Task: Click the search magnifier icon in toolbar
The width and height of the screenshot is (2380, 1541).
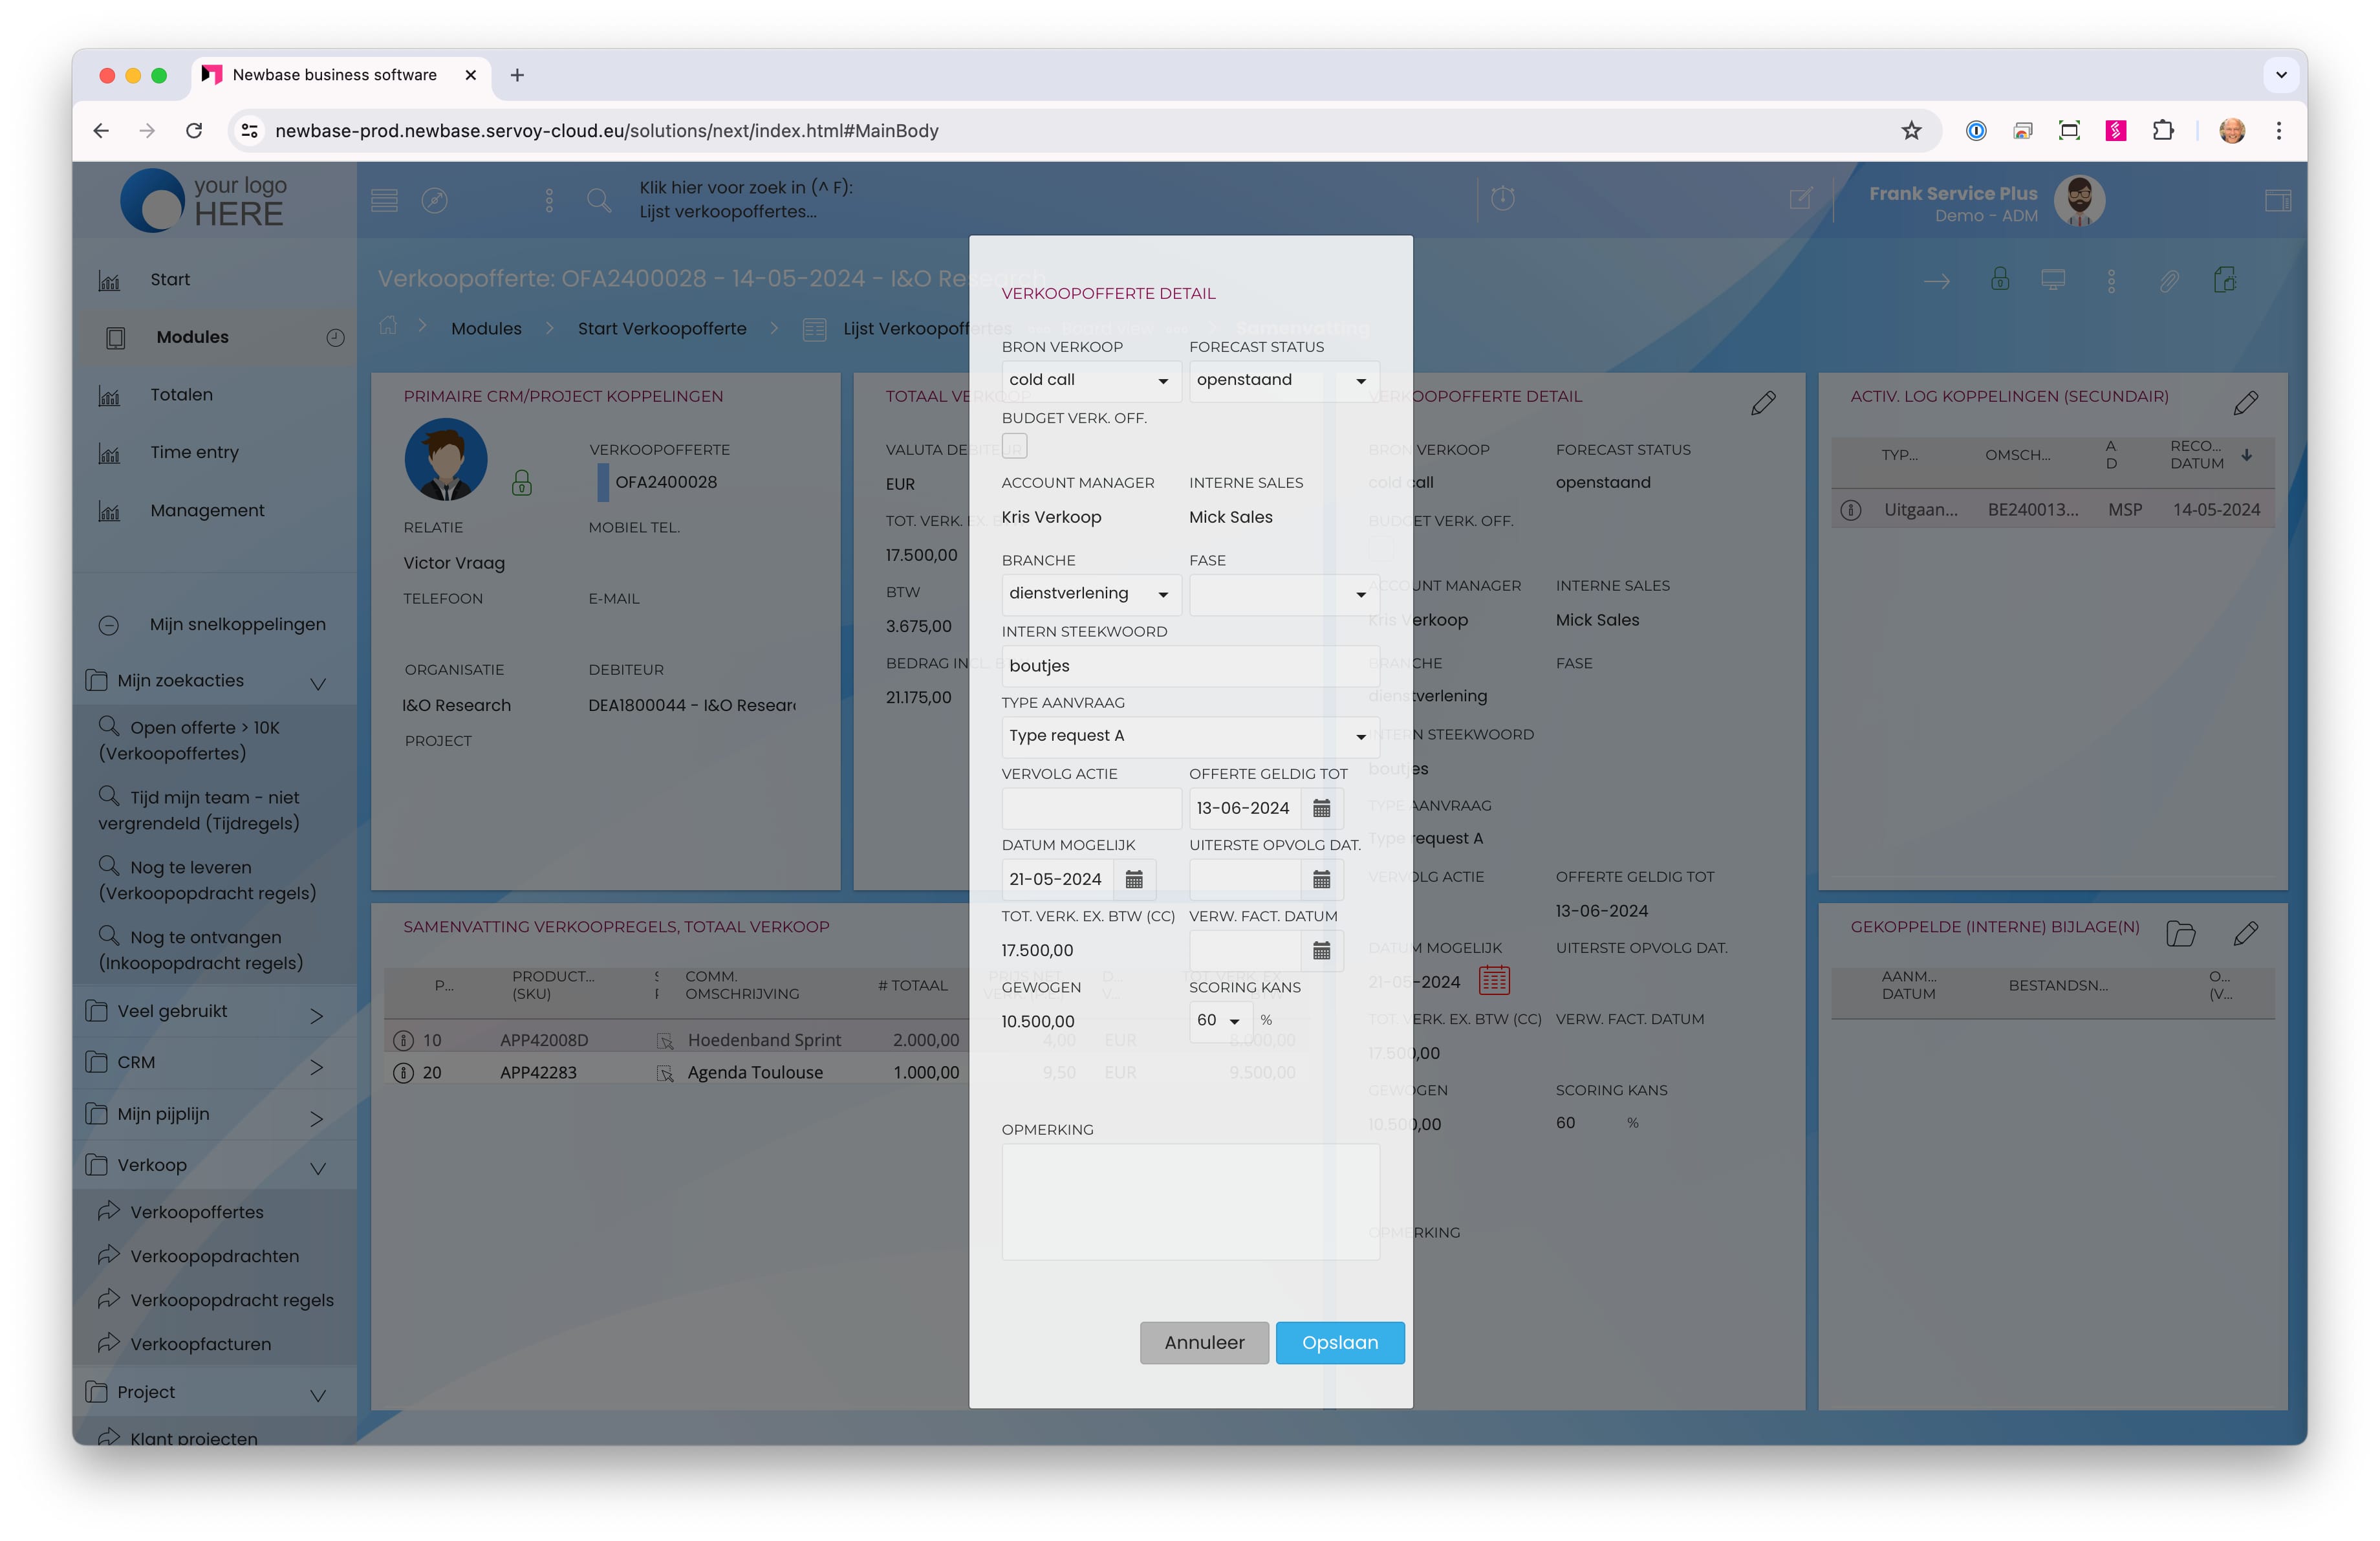Action: click(x=598, y=200)
